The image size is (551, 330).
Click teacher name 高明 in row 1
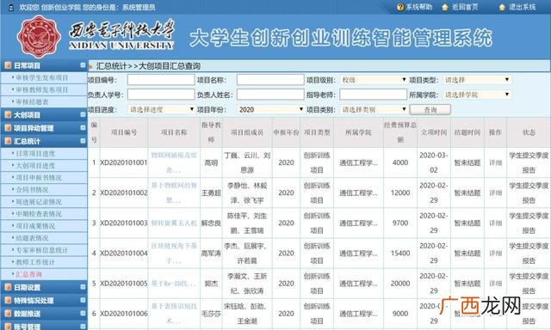[211, 162]
